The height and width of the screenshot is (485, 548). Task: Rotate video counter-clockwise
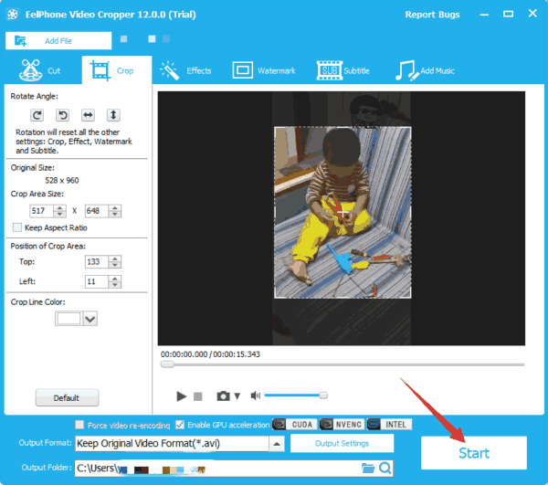tap(62, 115)
